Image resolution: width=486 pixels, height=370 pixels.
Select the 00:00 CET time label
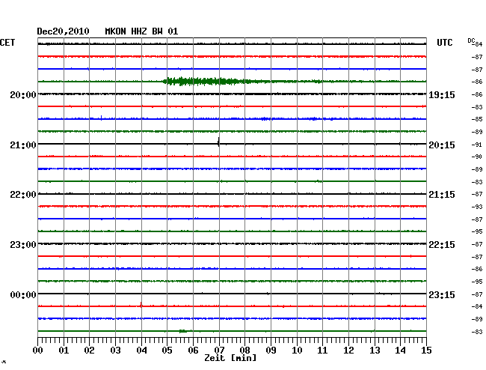click(23, 294)
